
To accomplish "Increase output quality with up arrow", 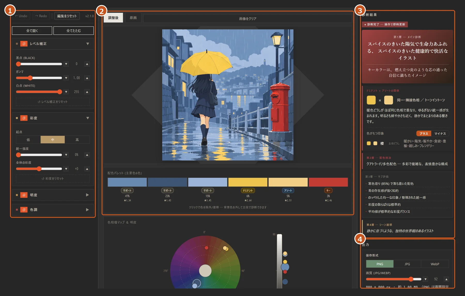I will [446, 279].
